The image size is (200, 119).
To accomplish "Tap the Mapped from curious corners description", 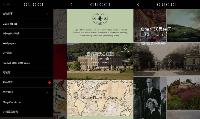I will (x=100, y=33).
